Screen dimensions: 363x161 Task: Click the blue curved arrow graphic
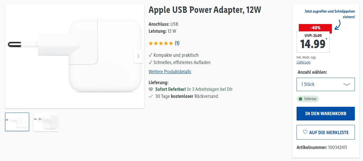point(338,25)
